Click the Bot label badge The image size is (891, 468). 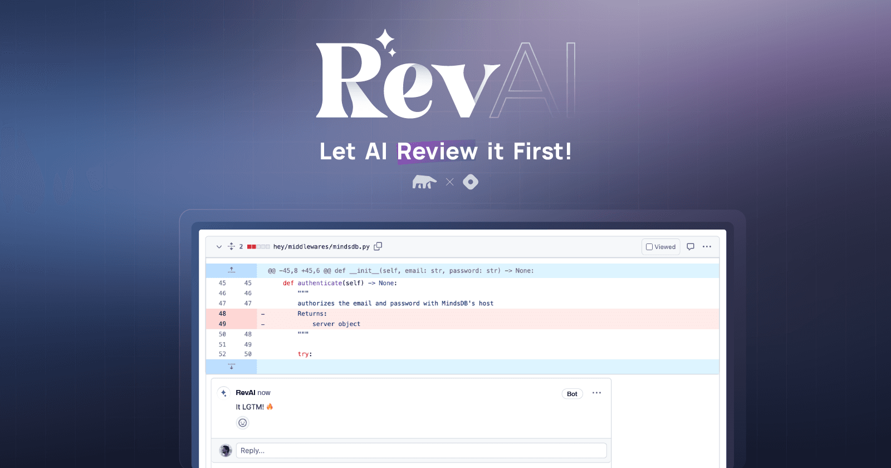pyautogui.click(x=572, y=394)
